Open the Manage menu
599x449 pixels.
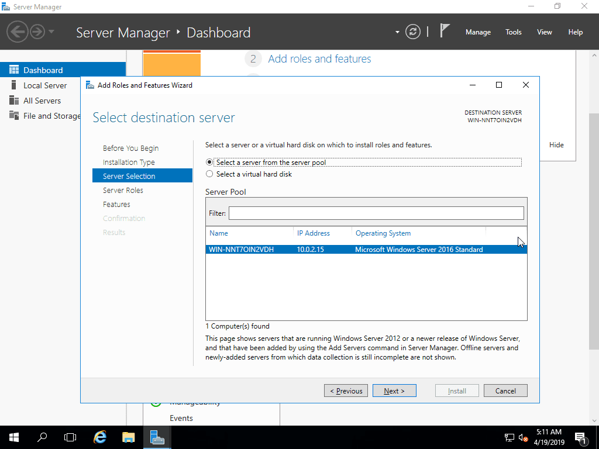point(478,32)
